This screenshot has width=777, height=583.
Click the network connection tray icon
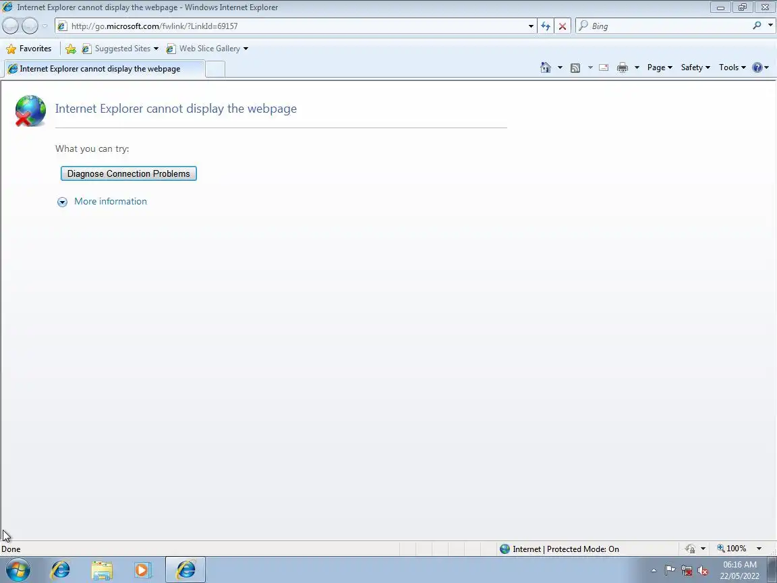click(687, 571)
